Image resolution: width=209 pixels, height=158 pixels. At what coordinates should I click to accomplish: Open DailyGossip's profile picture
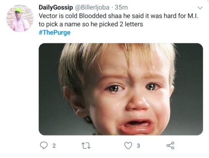[x=20, y=18]
